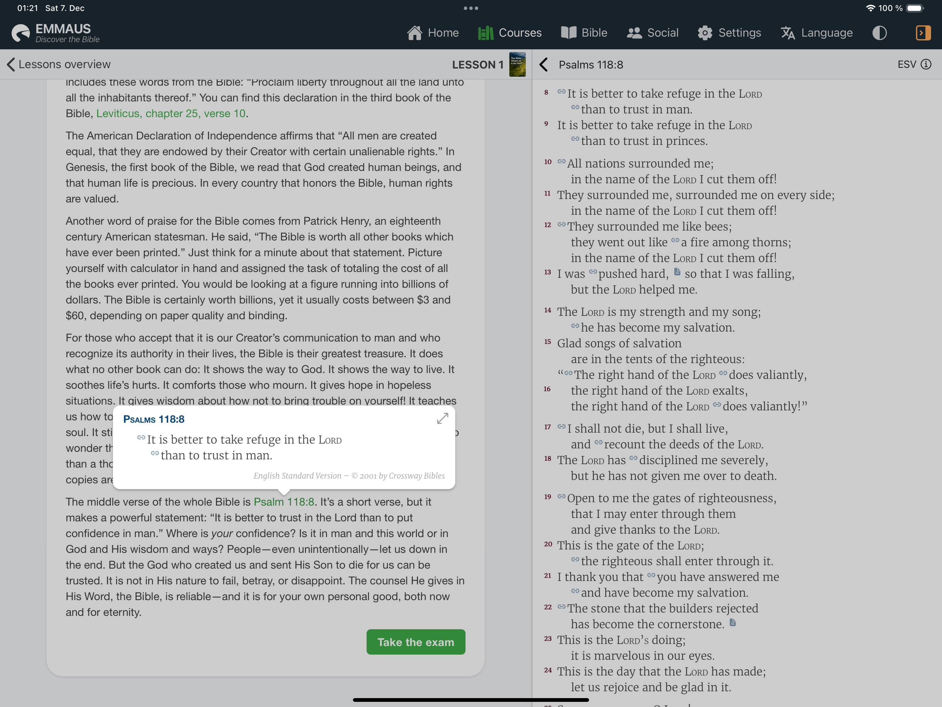Image resolution: width=942 pixels, height=707 pixels.
Task: Toggle dark mode contrast icon
Action: pyautogui.click(x=879, y=33)
